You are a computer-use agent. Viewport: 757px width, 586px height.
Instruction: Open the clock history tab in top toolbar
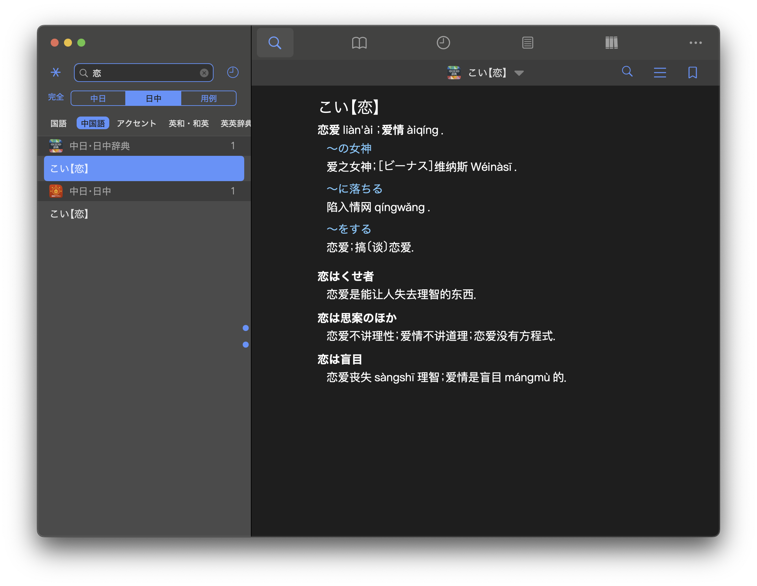pos(443,43)
